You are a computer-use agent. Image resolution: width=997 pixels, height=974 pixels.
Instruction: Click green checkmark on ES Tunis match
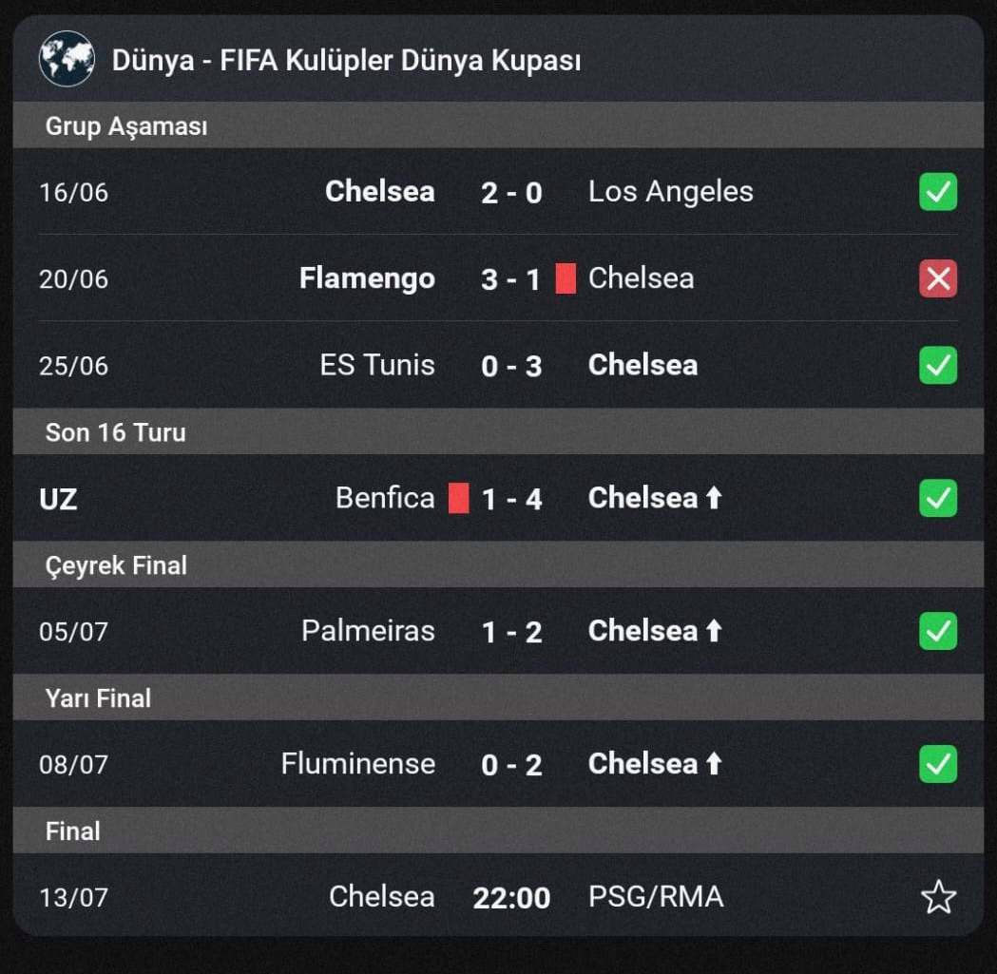938,365
